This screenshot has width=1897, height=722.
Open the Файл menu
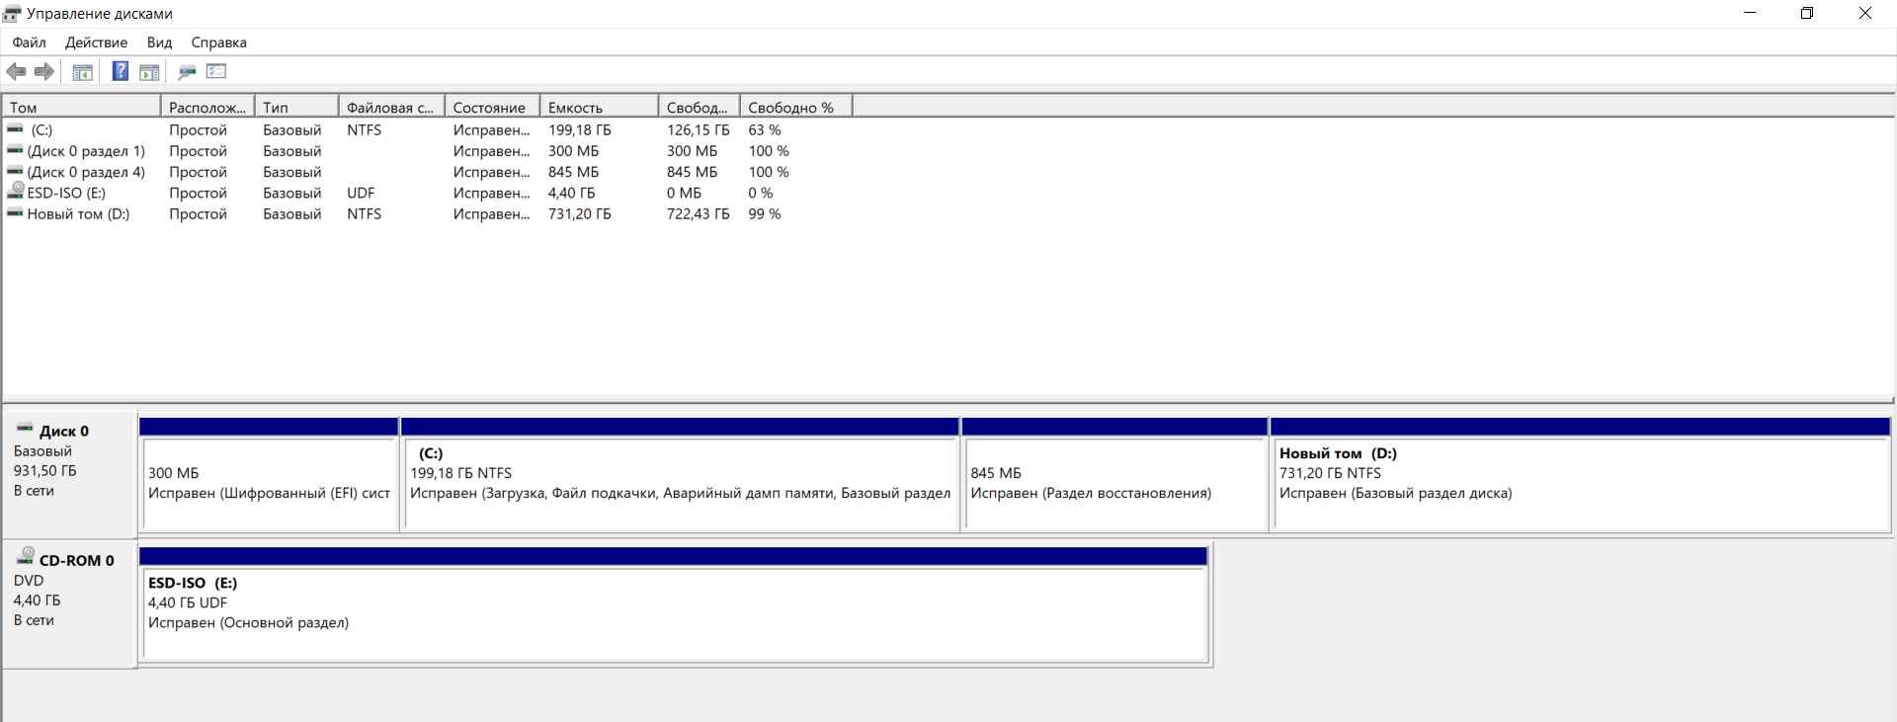[29, 42]
